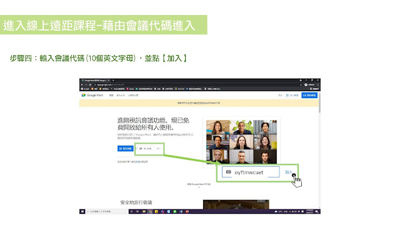Click the Chrome profile avatar icon
Viewport: 400px width, 225px height.
(306, 85)
